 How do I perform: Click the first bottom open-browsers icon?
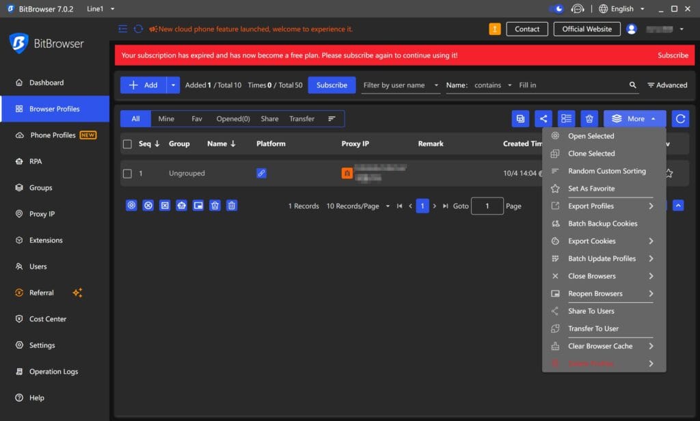click(x=131, y=205)
